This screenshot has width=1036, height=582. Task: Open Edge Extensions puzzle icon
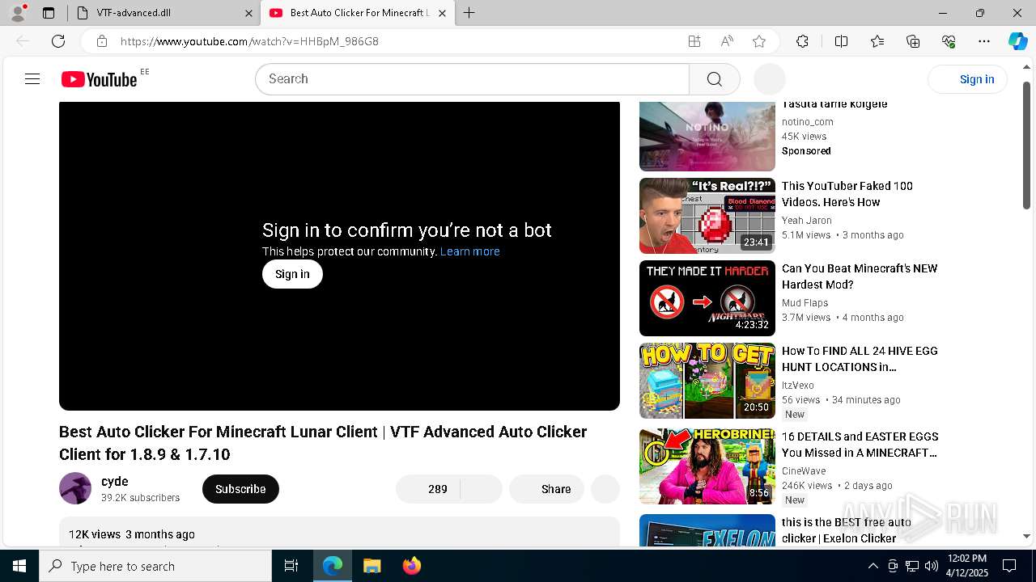click(802, 41)
